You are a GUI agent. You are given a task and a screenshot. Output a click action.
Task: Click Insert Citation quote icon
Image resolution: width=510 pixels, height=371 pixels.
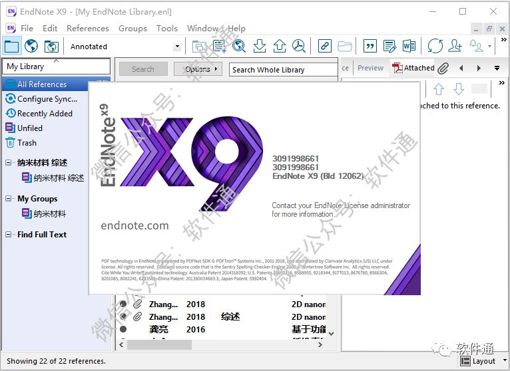(x=370, y=46)
